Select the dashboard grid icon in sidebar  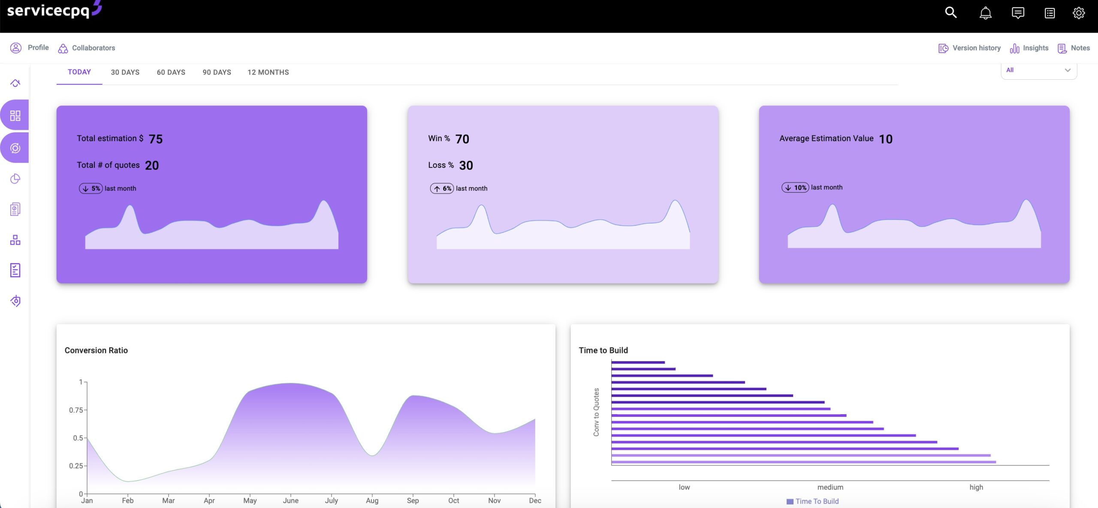coord(15,116)
